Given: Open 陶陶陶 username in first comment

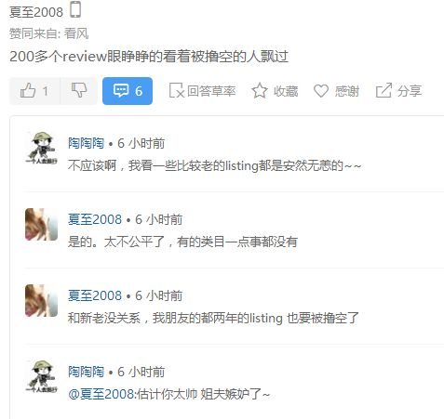Looking at the screenshot, I should (86, 143).
